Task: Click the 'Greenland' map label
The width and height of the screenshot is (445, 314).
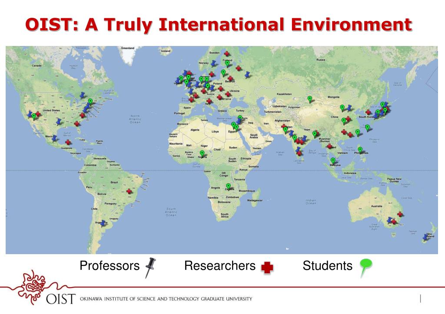Action: (x=128, y=48)
